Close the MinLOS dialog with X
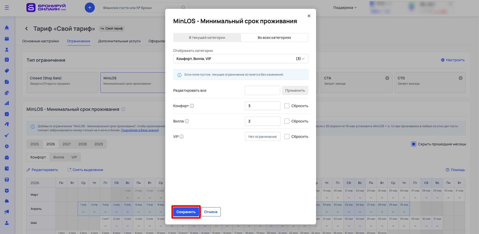479x234 pixels. (x=309, y=16)
